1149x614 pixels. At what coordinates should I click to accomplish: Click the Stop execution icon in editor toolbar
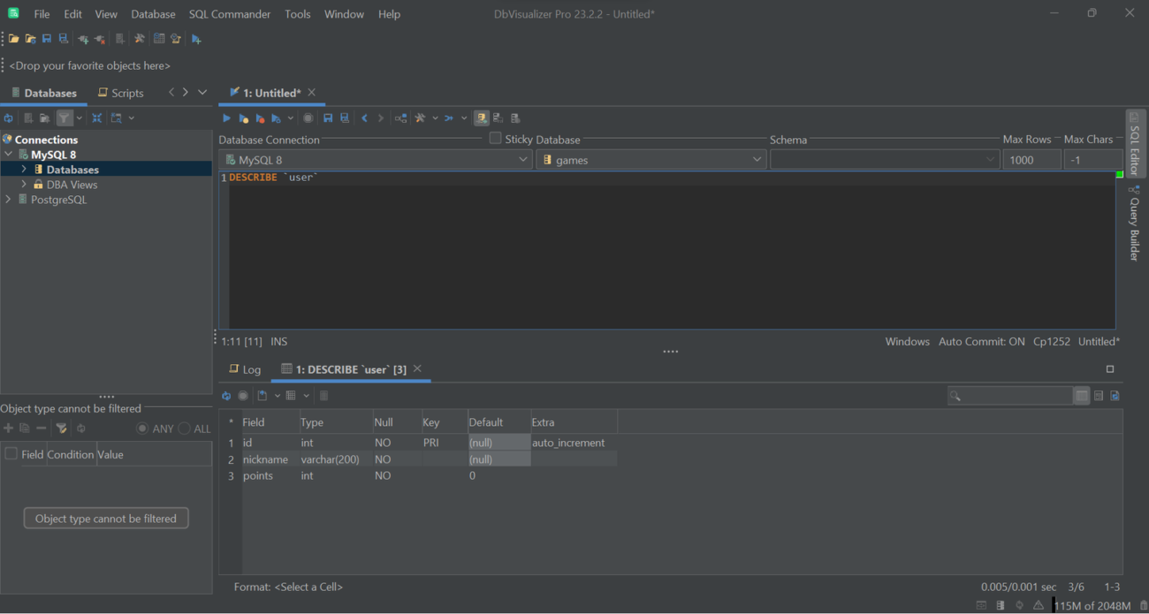[x=308, y=117]
